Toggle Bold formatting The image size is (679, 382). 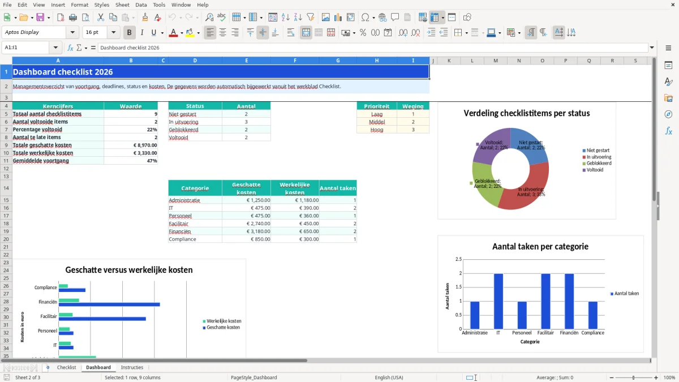(x=130, y=32)
